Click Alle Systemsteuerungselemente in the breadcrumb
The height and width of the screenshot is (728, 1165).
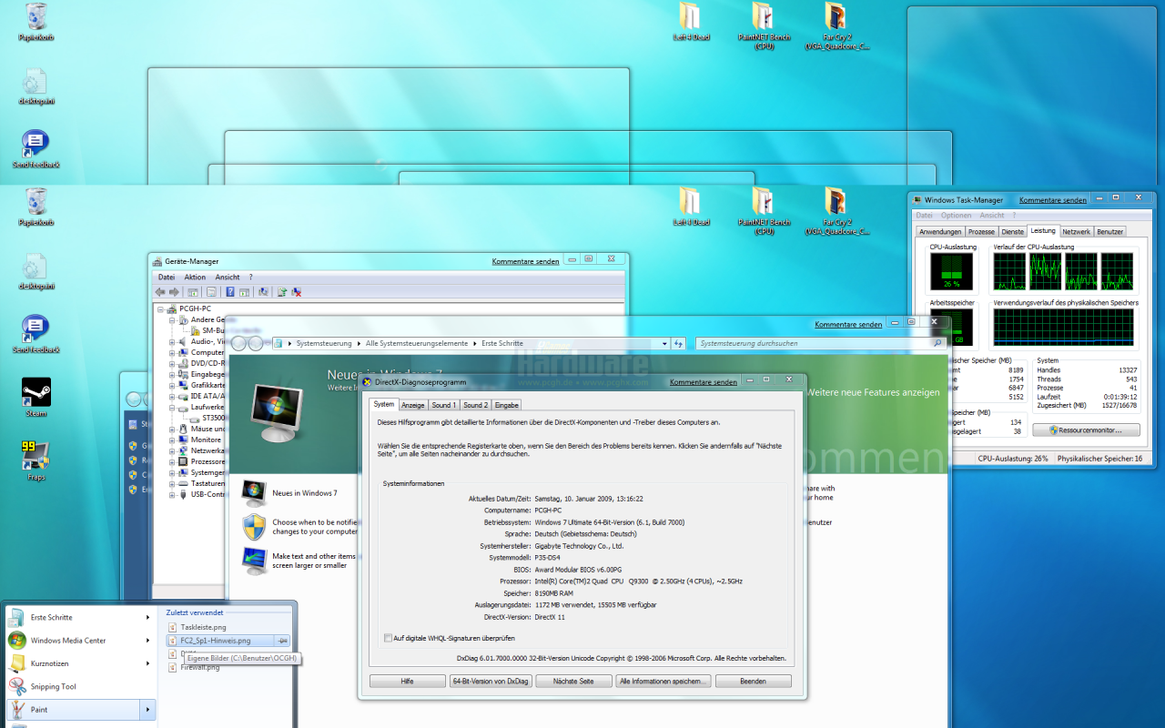417,343
